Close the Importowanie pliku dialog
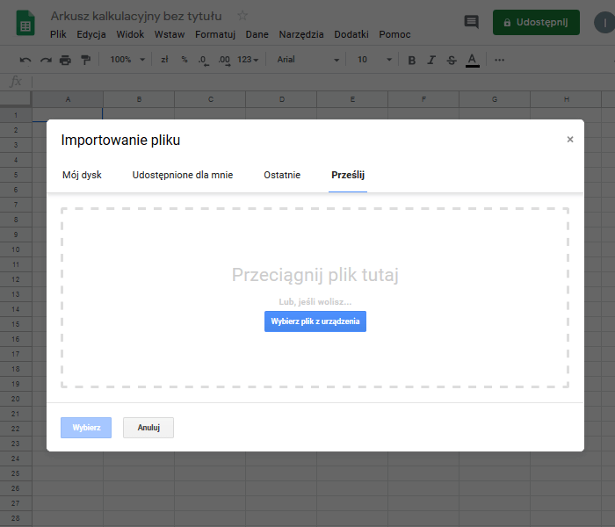The height and width of the screenshot is (527, 615). pos(569,140)
